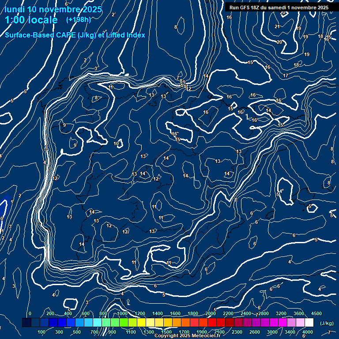Click the "(+198h)" forecast offset label
This screenshot has height=339, width=339.
point(78,20)
